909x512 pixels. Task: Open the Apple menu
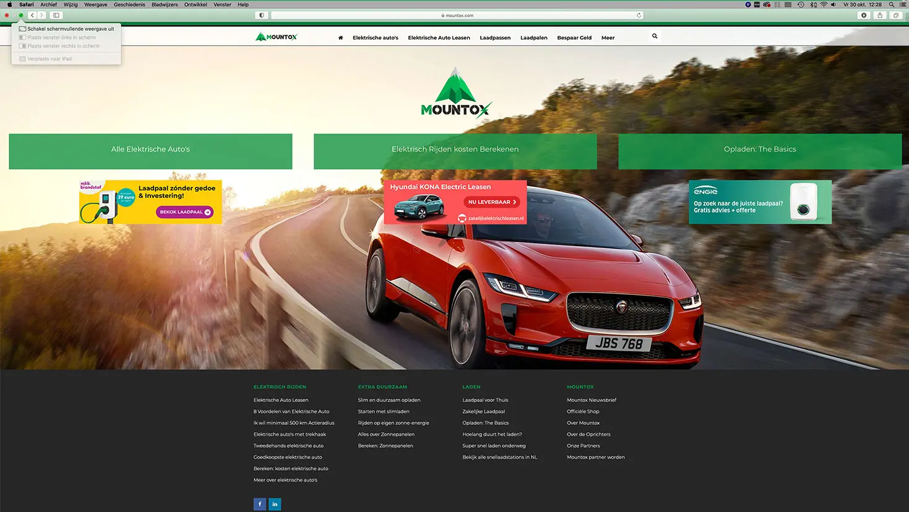click(9, 4)
